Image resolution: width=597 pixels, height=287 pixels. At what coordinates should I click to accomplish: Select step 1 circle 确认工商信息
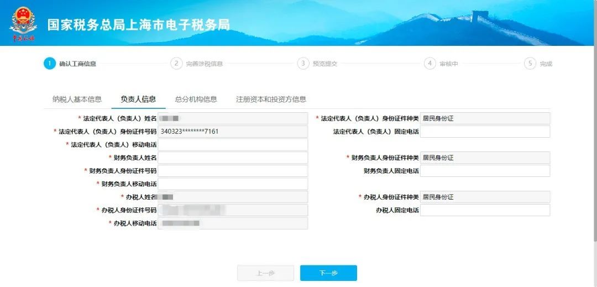[x=50, y=64]
